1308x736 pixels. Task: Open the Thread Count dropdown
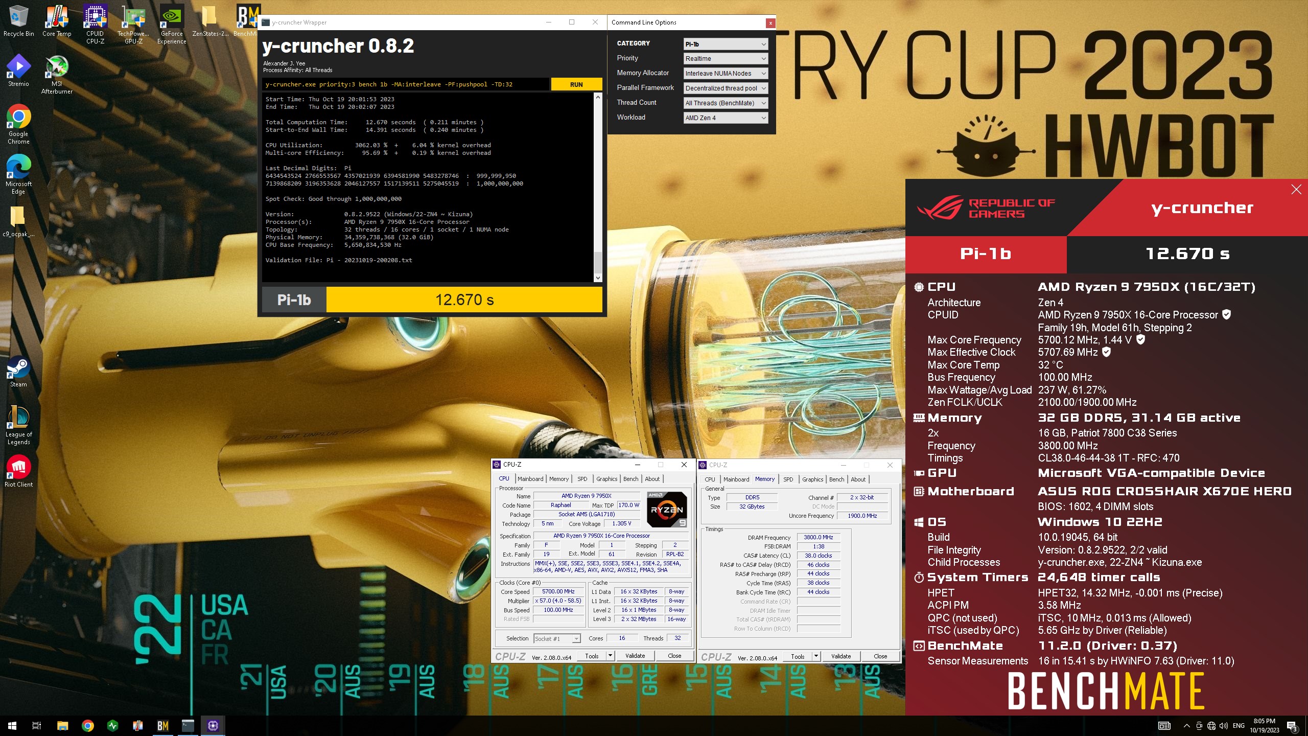tap(726, 103)
